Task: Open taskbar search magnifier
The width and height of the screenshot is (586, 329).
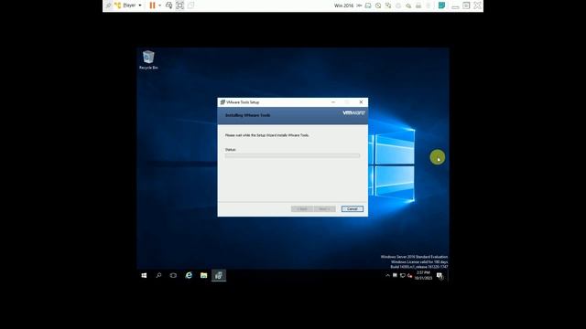Action: coord(158,275)
